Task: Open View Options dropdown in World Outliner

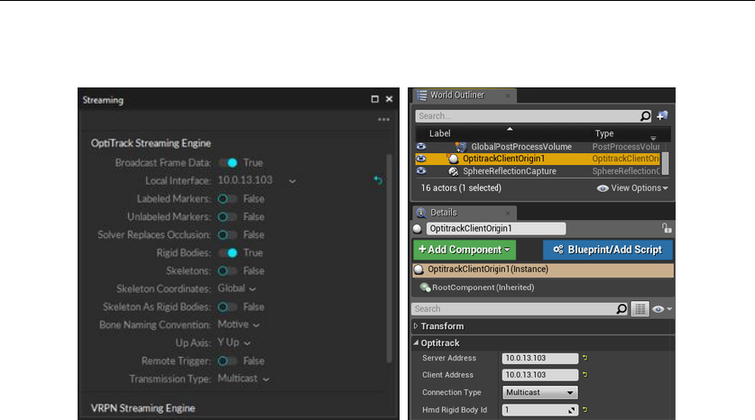Action: pyautogui.click(x=632, y=188)
